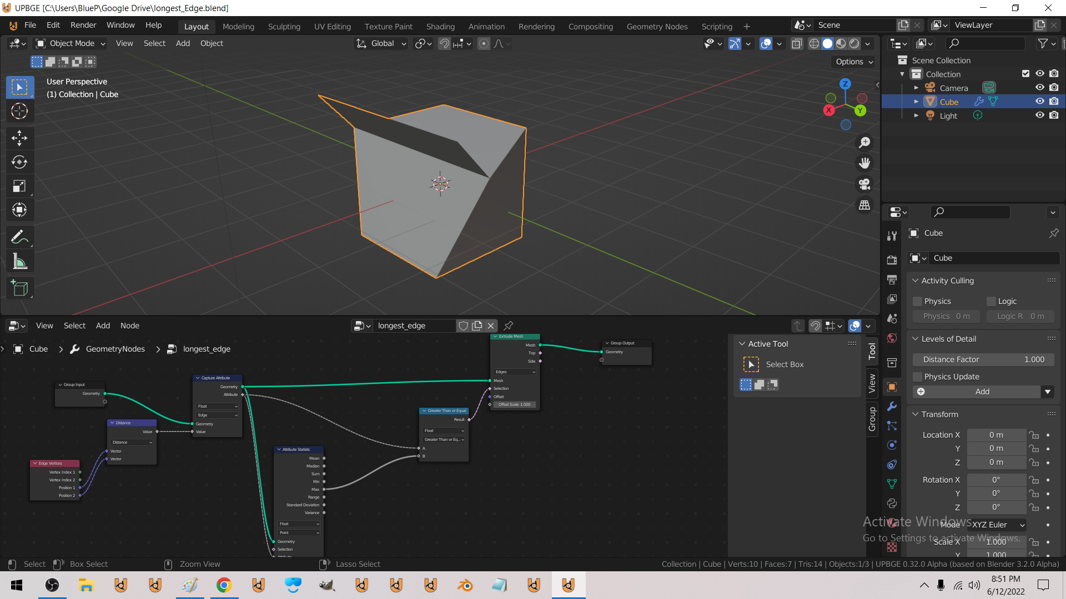The height and width of the screenshot is (599, 1066).
Task: Toggle viewport snapping magnet
Action: (x=444, y=44)
